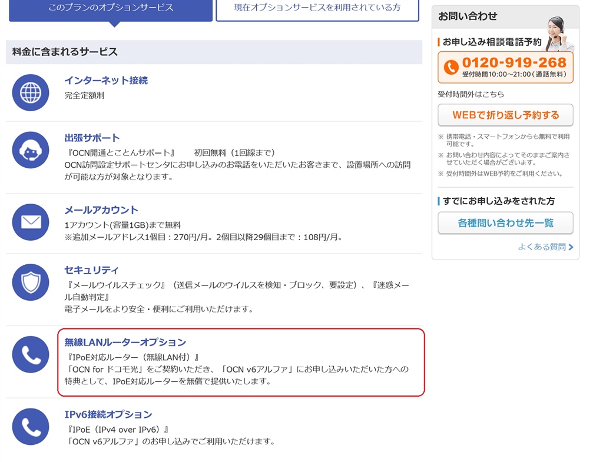
Task: Switch to このプランのオプションサービス tab
Action: tap(111, 9)
